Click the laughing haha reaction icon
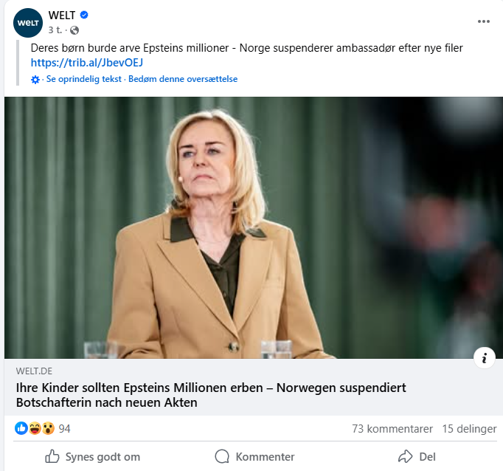Image resolution: width=503 pixels, height=471 pixels. pyautogui.click(x=35, y=429)
